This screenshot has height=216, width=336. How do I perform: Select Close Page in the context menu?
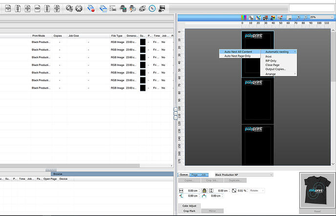(x=278, y=65)
